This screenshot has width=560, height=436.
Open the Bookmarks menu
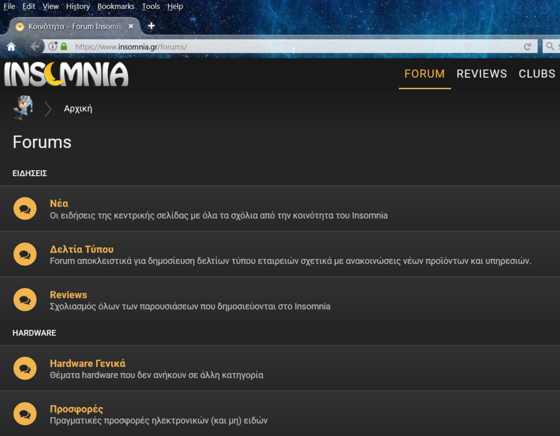(x=116, y=7)
